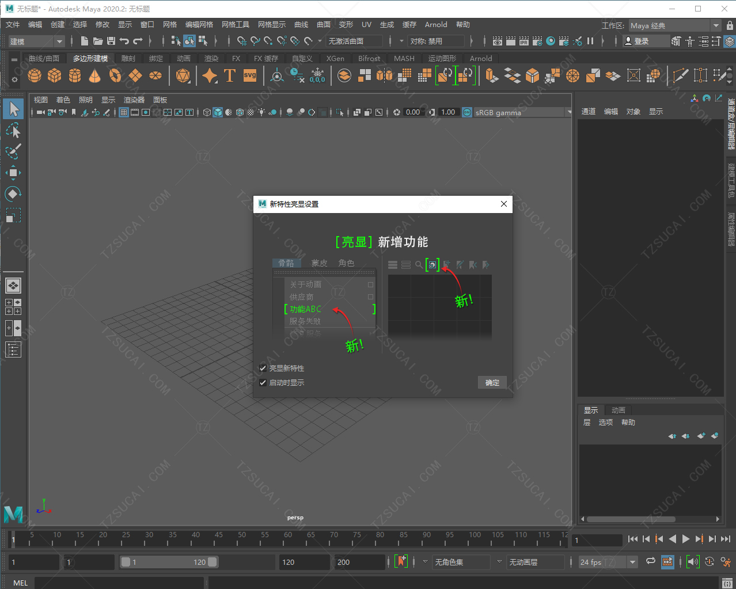The image size is (736, 589).
Task: Toggle the playback loop button
Action: [x=651, y=561]
